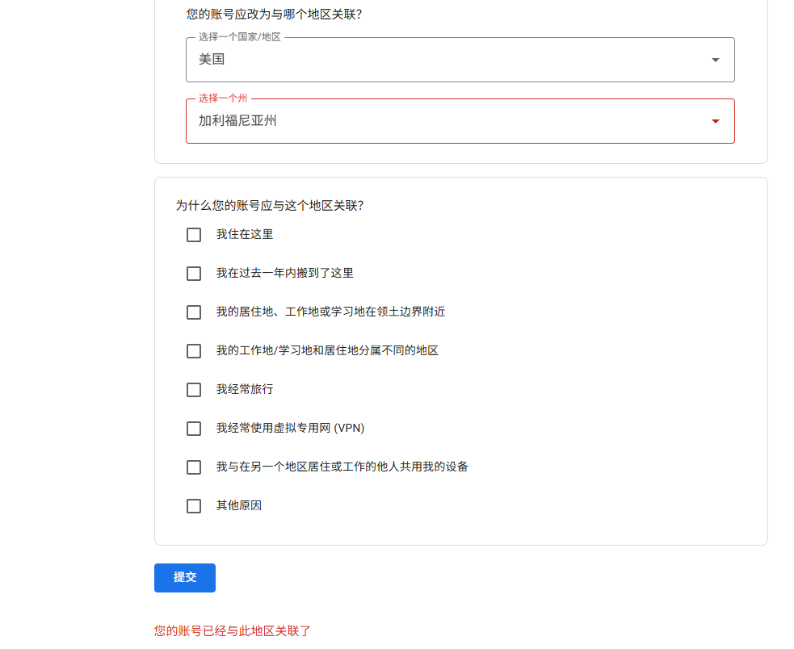Viewport: 794px width, 649px height.
Task: Enable the 我经常旅行 checkbox
Action: click(x=193, y=390)
